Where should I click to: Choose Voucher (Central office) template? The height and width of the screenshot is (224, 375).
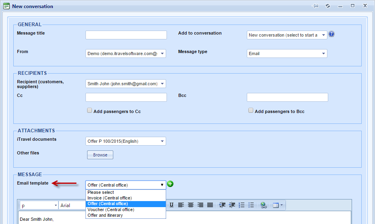click(126, 210)
